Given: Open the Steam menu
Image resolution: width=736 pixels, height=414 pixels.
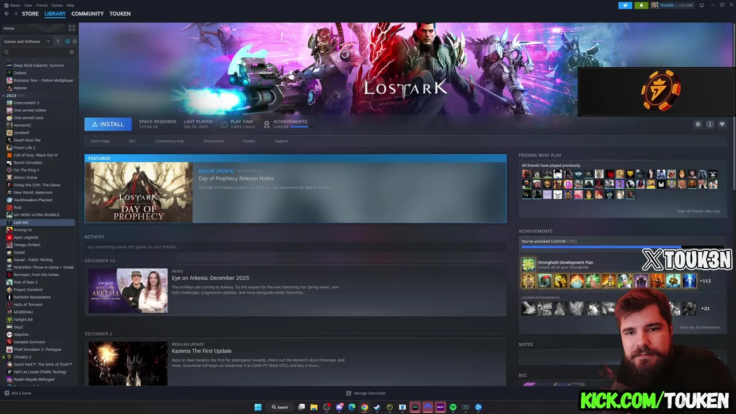Looking at the screenshot, I should coord(16,5).
